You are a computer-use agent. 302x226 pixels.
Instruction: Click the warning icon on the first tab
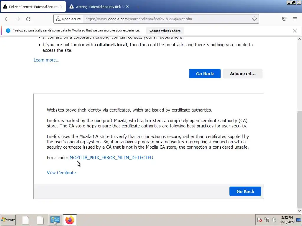coord(5,7)
